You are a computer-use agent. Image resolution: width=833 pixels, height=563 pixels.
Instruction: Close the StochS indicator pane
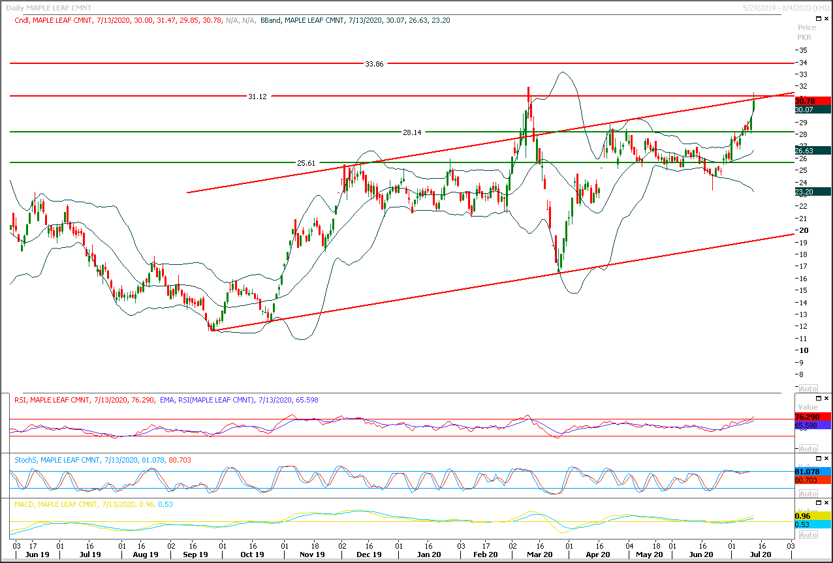pos(826,459)
